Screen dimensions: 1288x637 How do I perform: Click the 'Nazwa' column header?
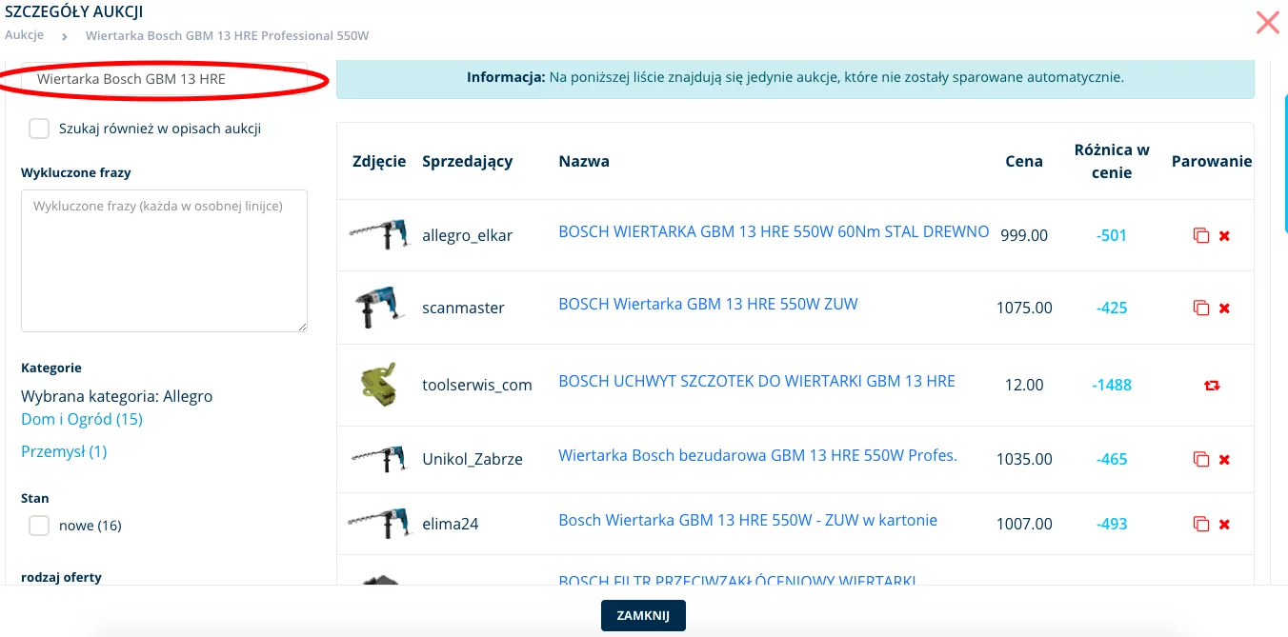(x=584, y=161)
